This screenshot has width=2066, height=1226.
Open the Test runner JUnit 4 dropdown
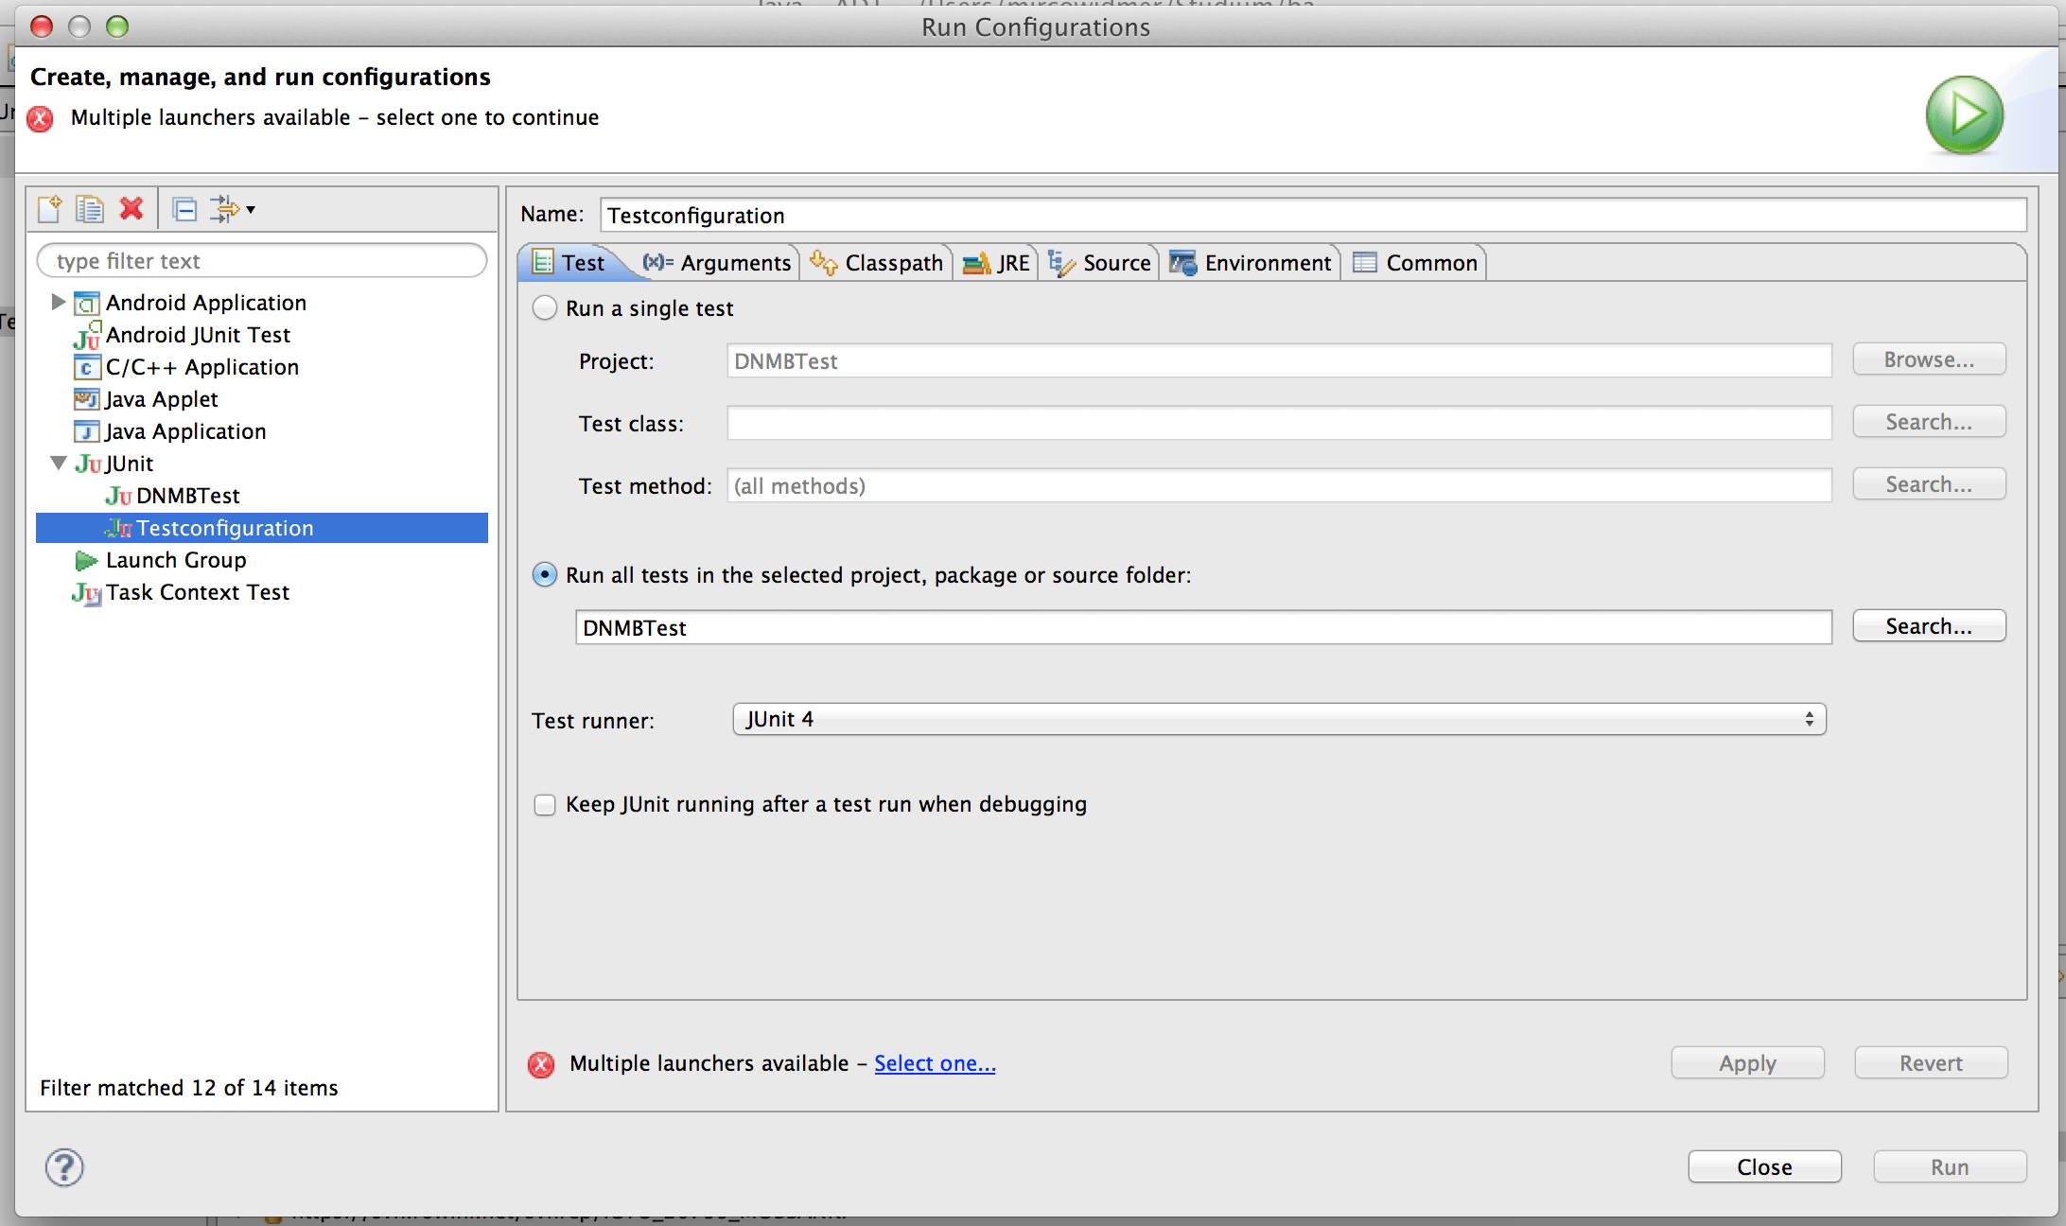click(1278, 719)
